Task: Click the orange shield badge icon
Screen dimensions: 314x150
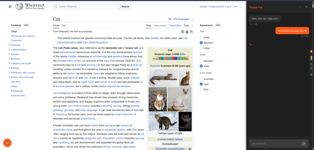Action: pos(311,51)
